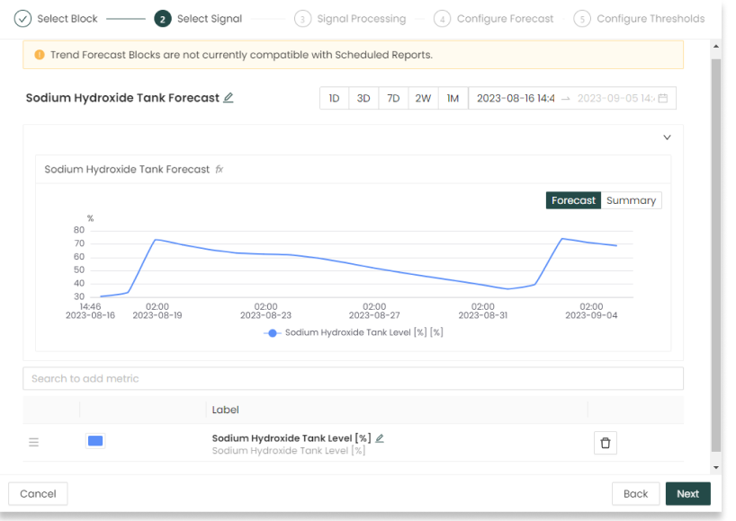
Task: Open the blue series color swatch
Action: (x=95, y=441)
